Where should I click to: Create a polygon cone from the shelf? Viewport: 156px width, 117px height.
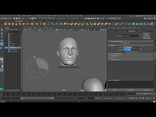(16, 24)
